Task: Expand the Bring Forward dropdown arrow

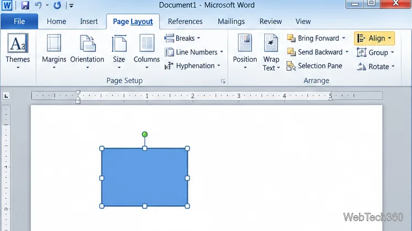Action: point(344,38)
